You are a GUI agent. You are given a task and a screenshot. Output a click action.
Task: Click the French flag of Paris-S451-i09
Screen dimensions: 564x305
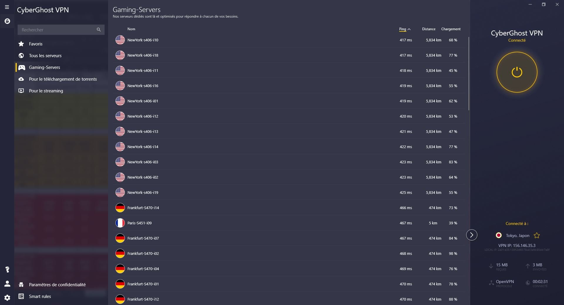[120, 223]
